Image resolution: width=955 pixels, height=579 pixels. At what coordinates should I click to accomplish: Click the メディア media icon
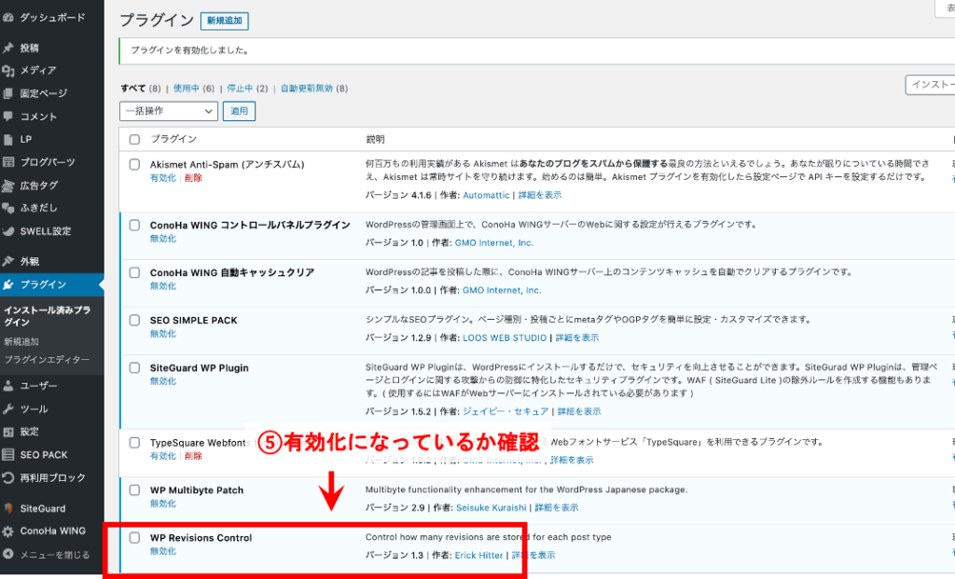click(7, 71)
